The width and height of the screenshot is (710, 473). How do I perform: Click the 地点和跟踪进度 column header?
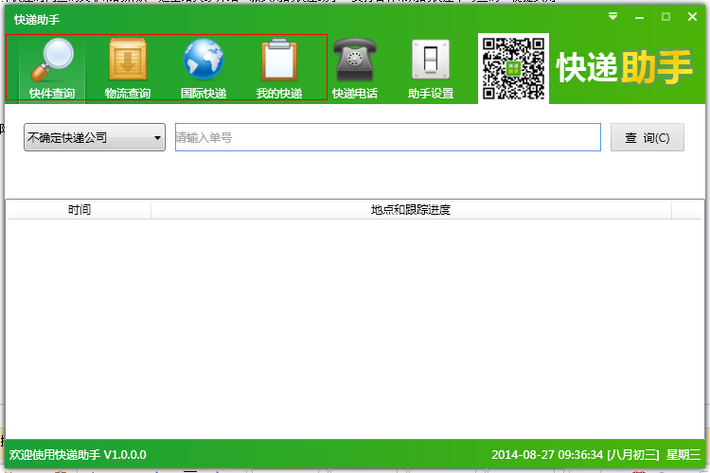411,210
